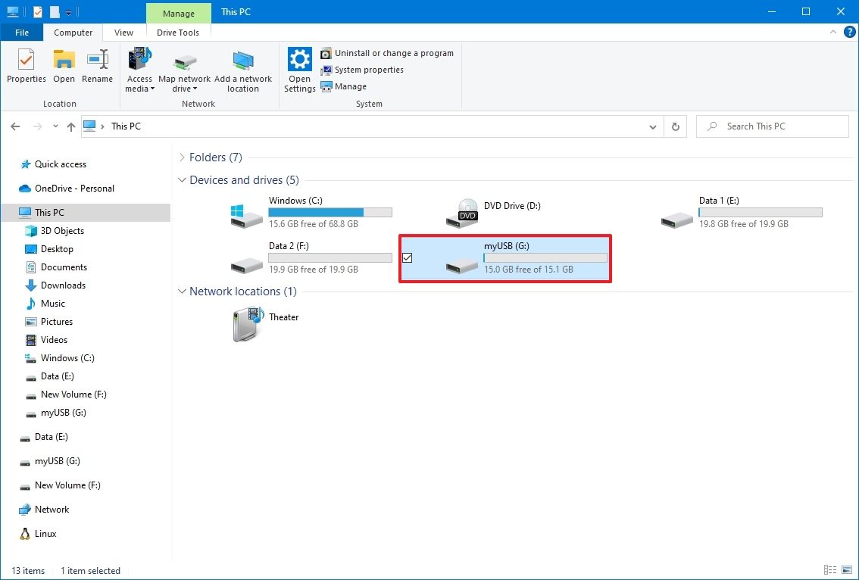Click the Windows (C:) usage bar
This screenshot has height=580, width=859.
tap(330, 212)
